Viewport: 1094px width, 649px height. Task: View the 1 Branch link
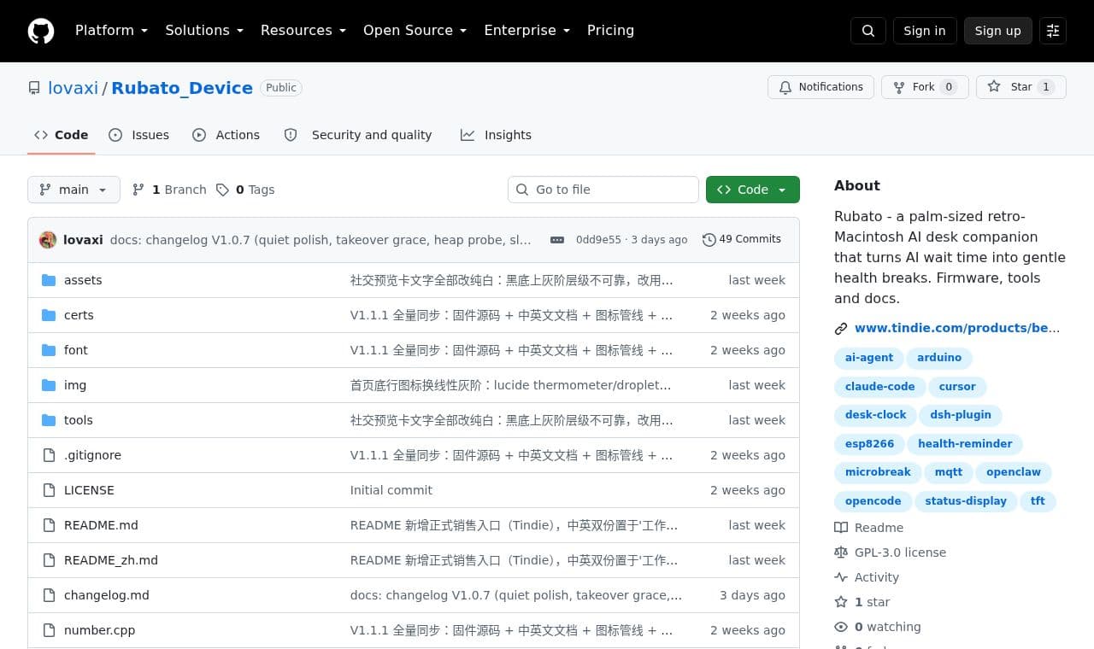click(169, 190)
